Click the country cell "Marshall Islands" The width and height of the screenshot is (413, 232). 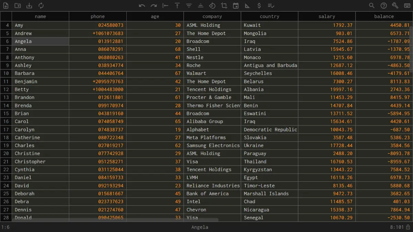269,194
